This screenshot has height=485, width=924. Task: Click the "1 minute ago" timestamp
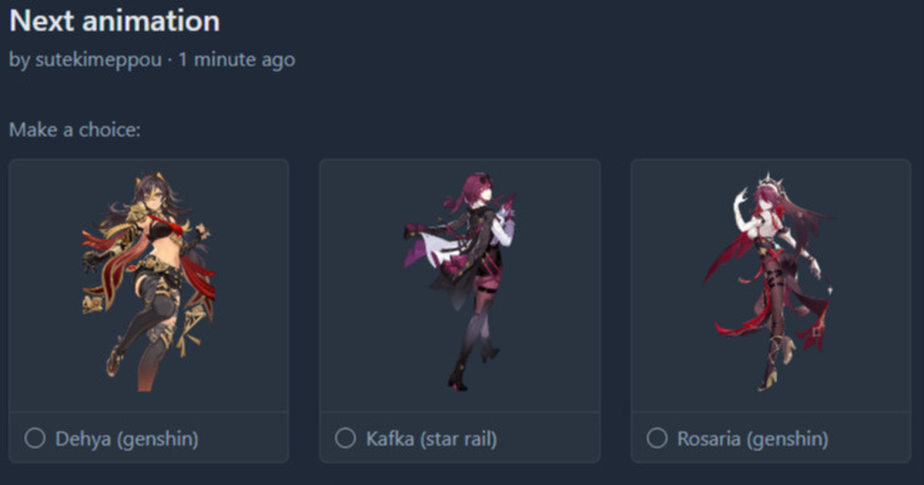[x=236, y=59]
